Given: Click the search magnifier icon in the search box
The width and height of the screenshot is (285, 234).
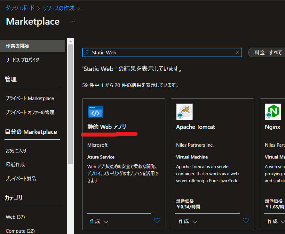Looking at the screenshot, I should (x=87, y=52).
